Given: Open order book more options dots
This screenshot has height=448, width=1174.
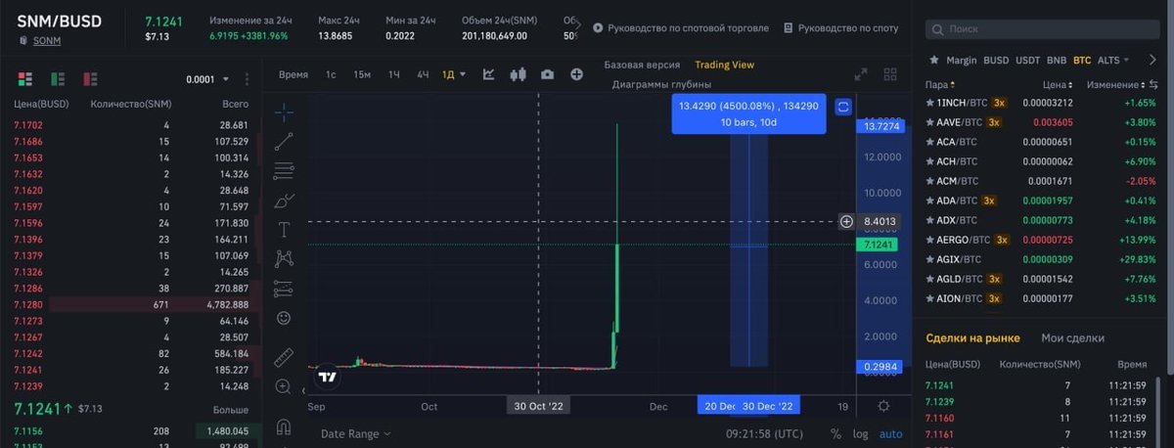Looking at the screenshot, I should click(248, 79).
